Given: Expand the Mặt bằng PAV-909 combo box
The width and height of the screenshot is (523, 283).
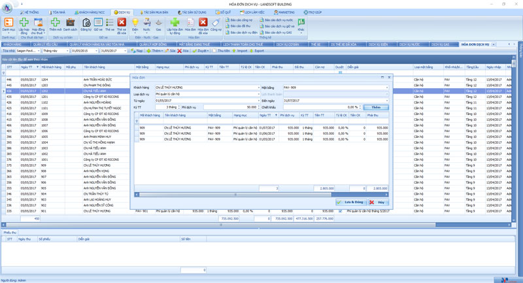Looking at the screenshot, I should click(x=386, y=88).
